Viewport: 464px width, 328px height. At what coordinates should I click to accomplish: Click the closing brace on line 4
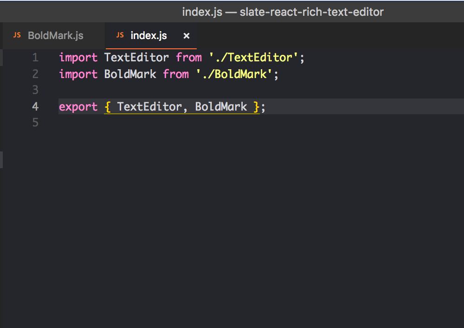tap(256, 107)
